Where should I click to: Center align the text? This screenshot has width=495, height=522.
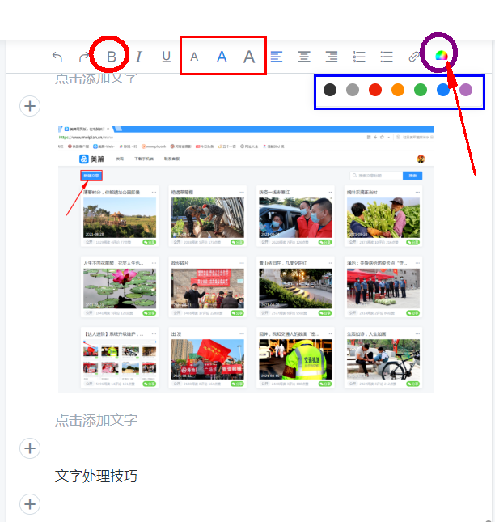(304, 57)
